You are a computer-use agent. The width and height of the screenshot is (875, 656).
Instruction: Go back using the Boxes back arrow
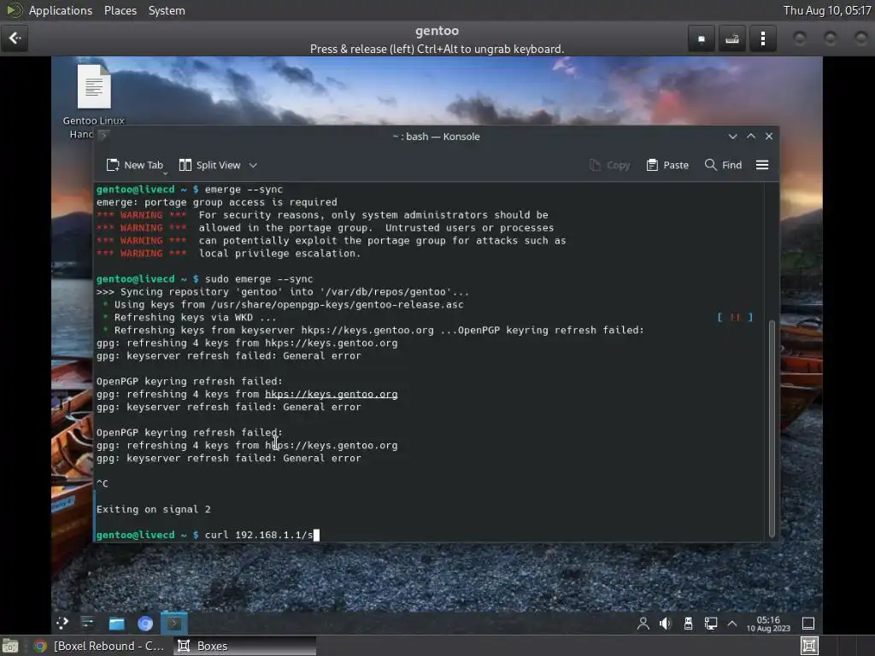pyautogui.click(x=15, y=38)
